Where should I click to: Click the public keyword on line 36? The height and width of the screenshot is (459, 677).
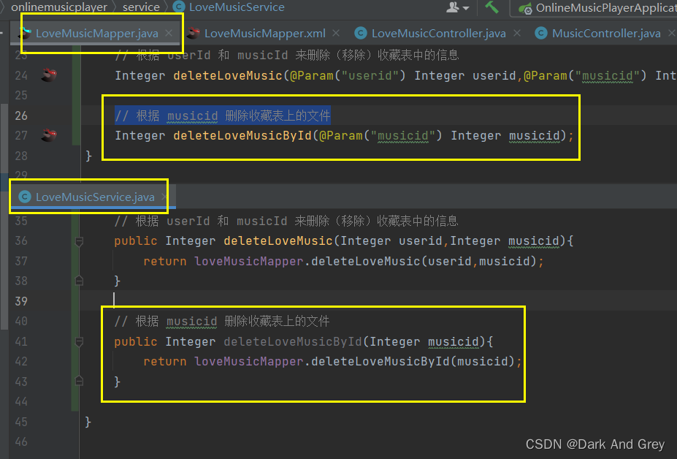(136, 240)
